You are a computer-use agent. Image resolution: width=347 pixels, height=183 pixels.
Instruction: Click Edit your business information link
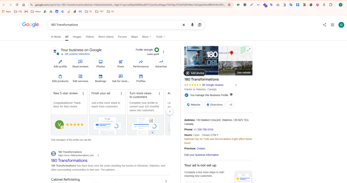click(201, 155)
